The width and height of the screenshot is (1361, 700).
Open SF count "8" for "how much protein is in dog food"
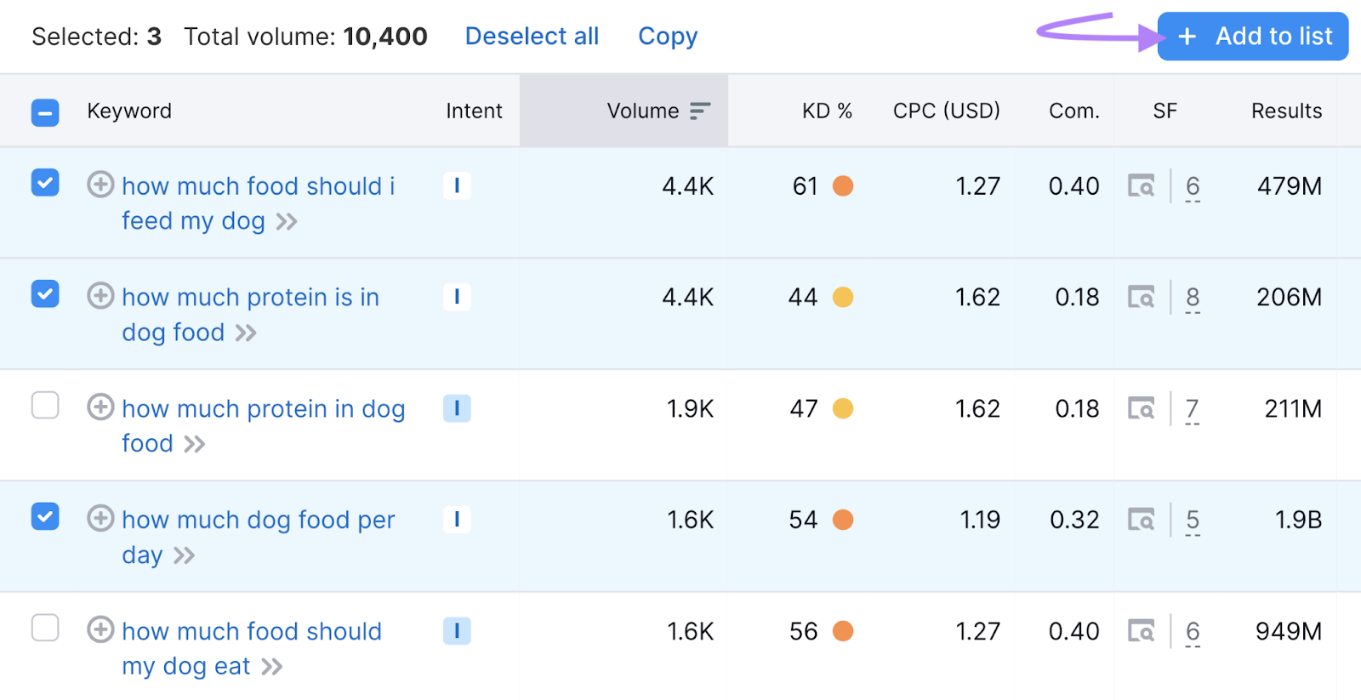point(1193,297)
